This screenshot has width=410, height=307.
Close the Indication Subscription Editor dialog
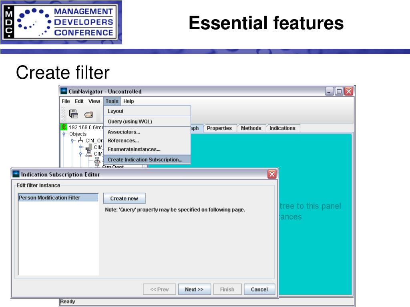point(272,174)
